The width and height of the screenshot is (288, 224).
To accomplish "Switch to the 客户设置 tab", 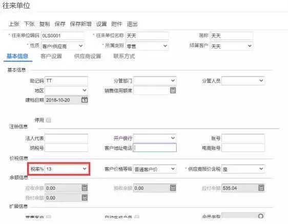I will click(x=51, y=56).
